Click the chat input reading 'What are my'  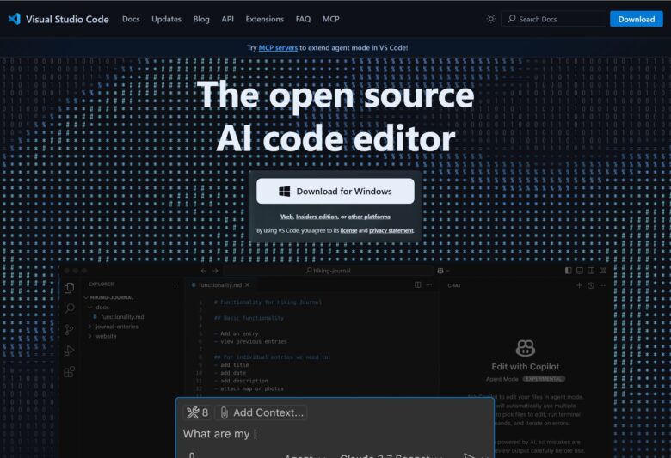[x=335, y=434]
